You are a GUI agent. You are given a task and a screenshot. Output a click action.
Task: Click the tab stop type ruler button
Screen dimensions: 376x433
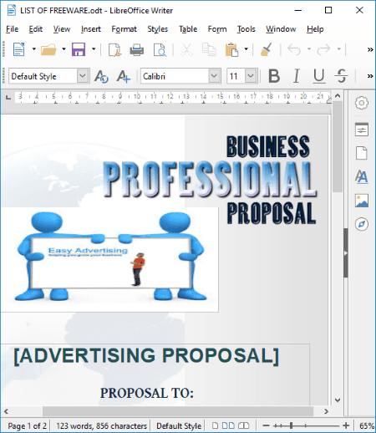[8, 97]
